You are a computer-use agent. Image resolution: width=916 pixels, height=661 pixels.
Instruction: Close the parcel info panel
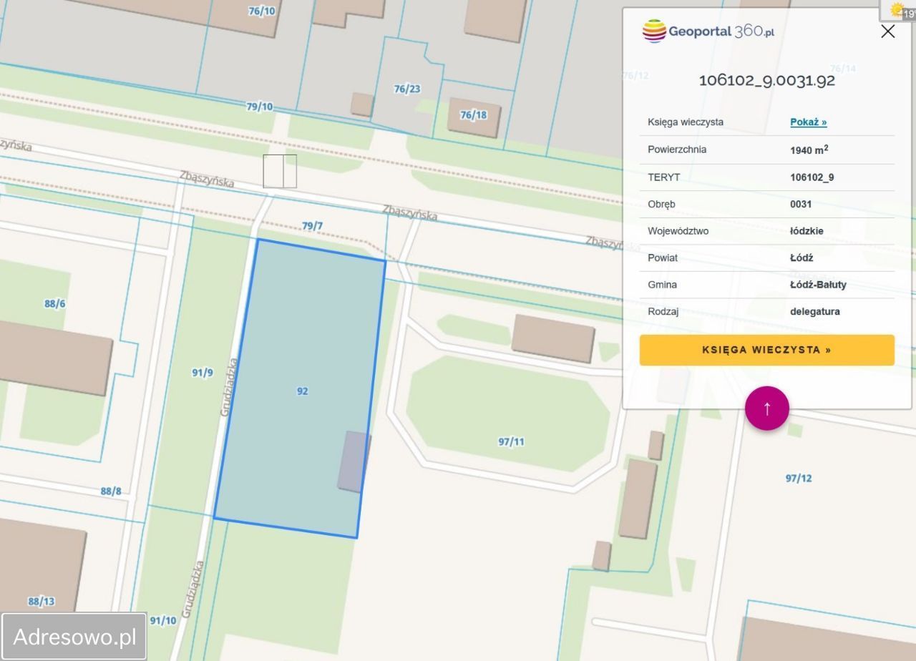pos(887,31)
